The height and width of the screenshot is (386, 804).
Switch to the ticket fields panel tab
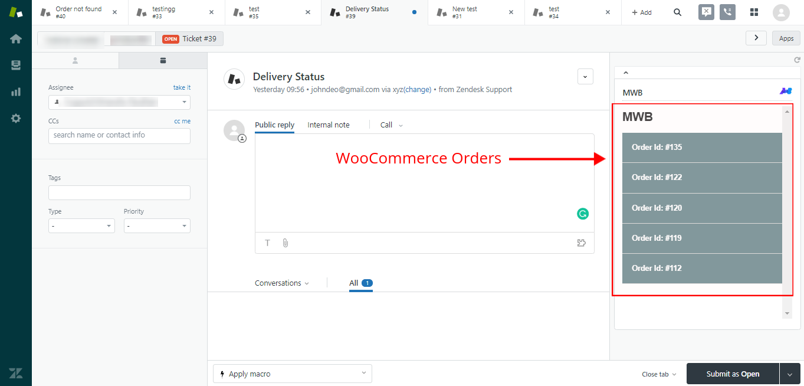click(x=163, y=60)
